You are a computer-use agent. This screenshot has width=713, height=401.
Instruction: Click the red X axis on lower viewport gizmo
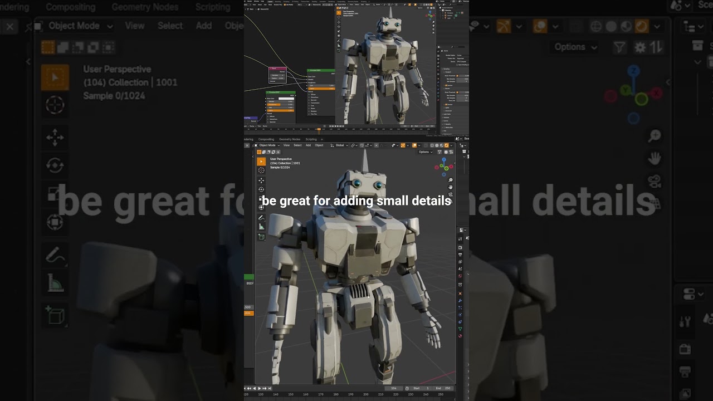(451, 167)
